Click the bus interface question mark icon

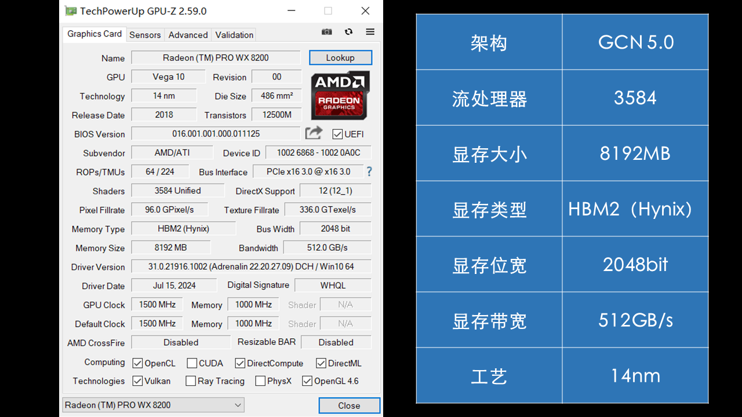coord(369,171)
